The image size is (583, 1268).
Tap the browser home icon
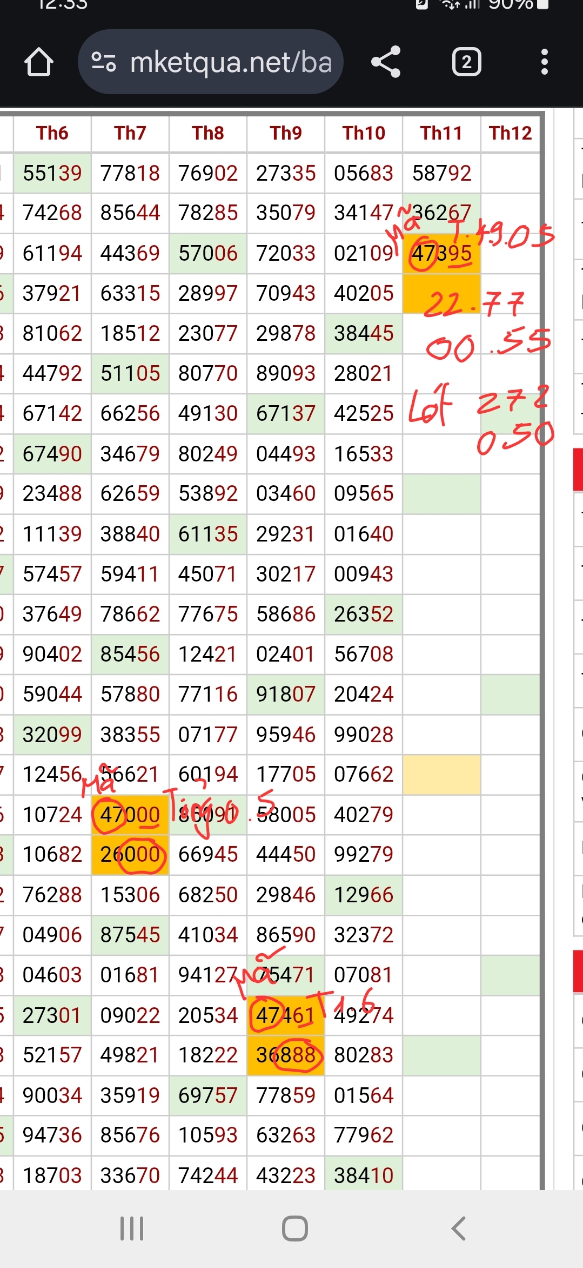[x=39, y=62]
